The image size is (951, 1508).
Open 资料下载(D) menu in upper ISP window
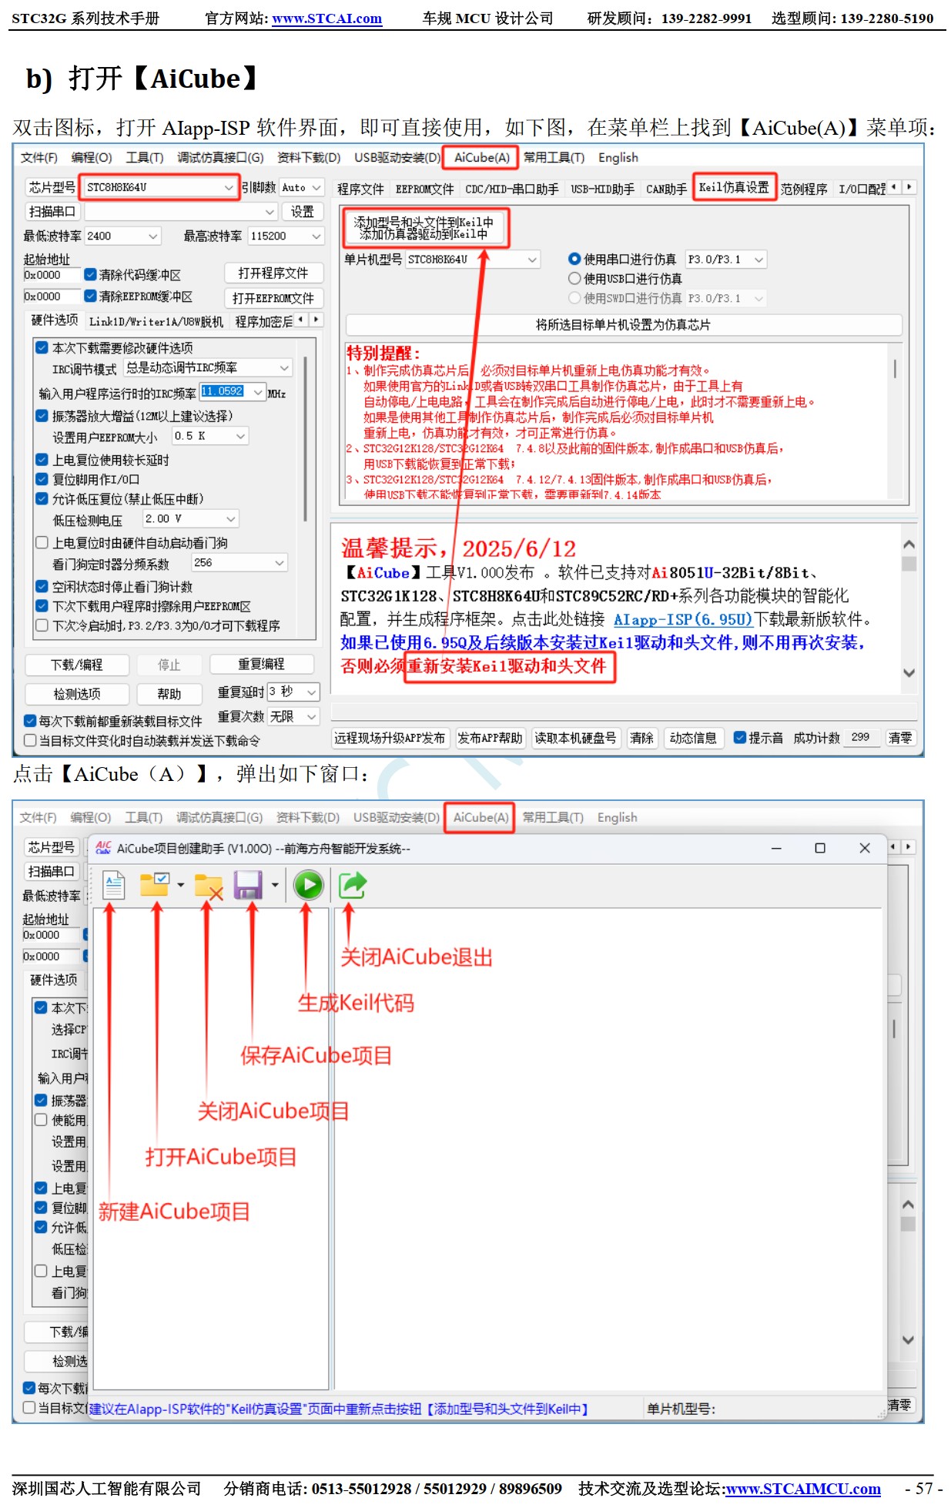point(309,157)
